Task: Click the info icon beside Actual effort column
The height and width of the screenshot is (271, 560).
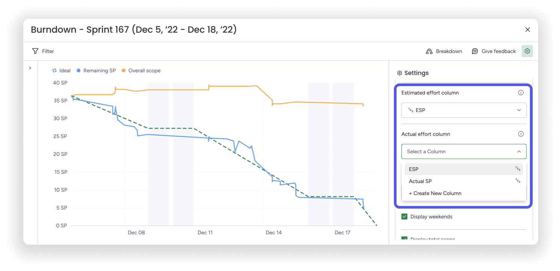Action: click(521, 134)
